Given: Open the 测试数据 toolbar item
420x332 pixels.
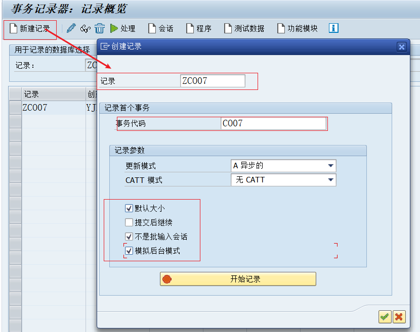Looking at the screenshot, I should (x=244, y=28).
